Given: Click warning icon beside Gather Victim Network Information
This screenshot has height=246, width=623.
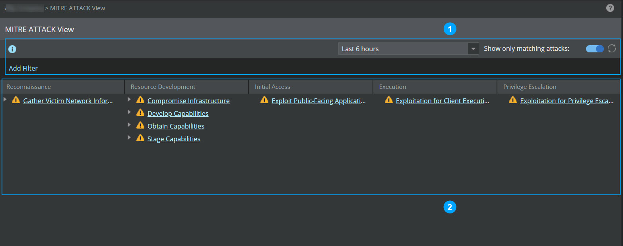Looking at the screenshot, I should [x=16, y=100].
